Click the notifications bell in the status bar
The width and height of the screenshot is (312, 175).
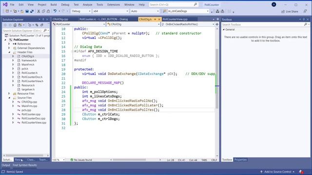click(301, 172)
